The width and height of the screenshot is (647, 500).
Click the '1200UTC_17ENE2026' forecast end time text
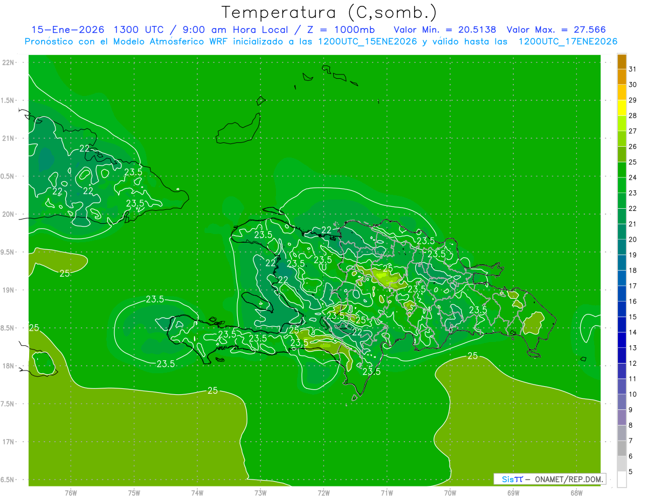pyautogui.click(x=568, y=42)
